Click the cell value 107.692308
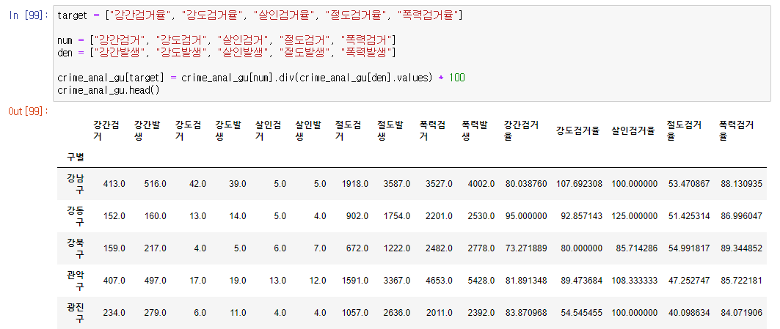 click(578, 184)
